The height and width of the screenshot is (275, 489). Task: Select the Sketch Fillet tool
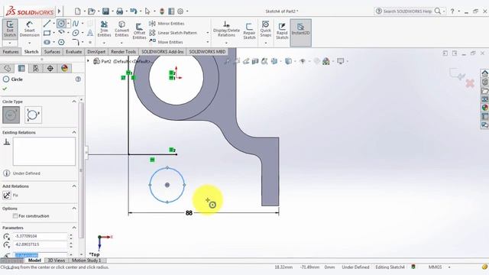76,42
